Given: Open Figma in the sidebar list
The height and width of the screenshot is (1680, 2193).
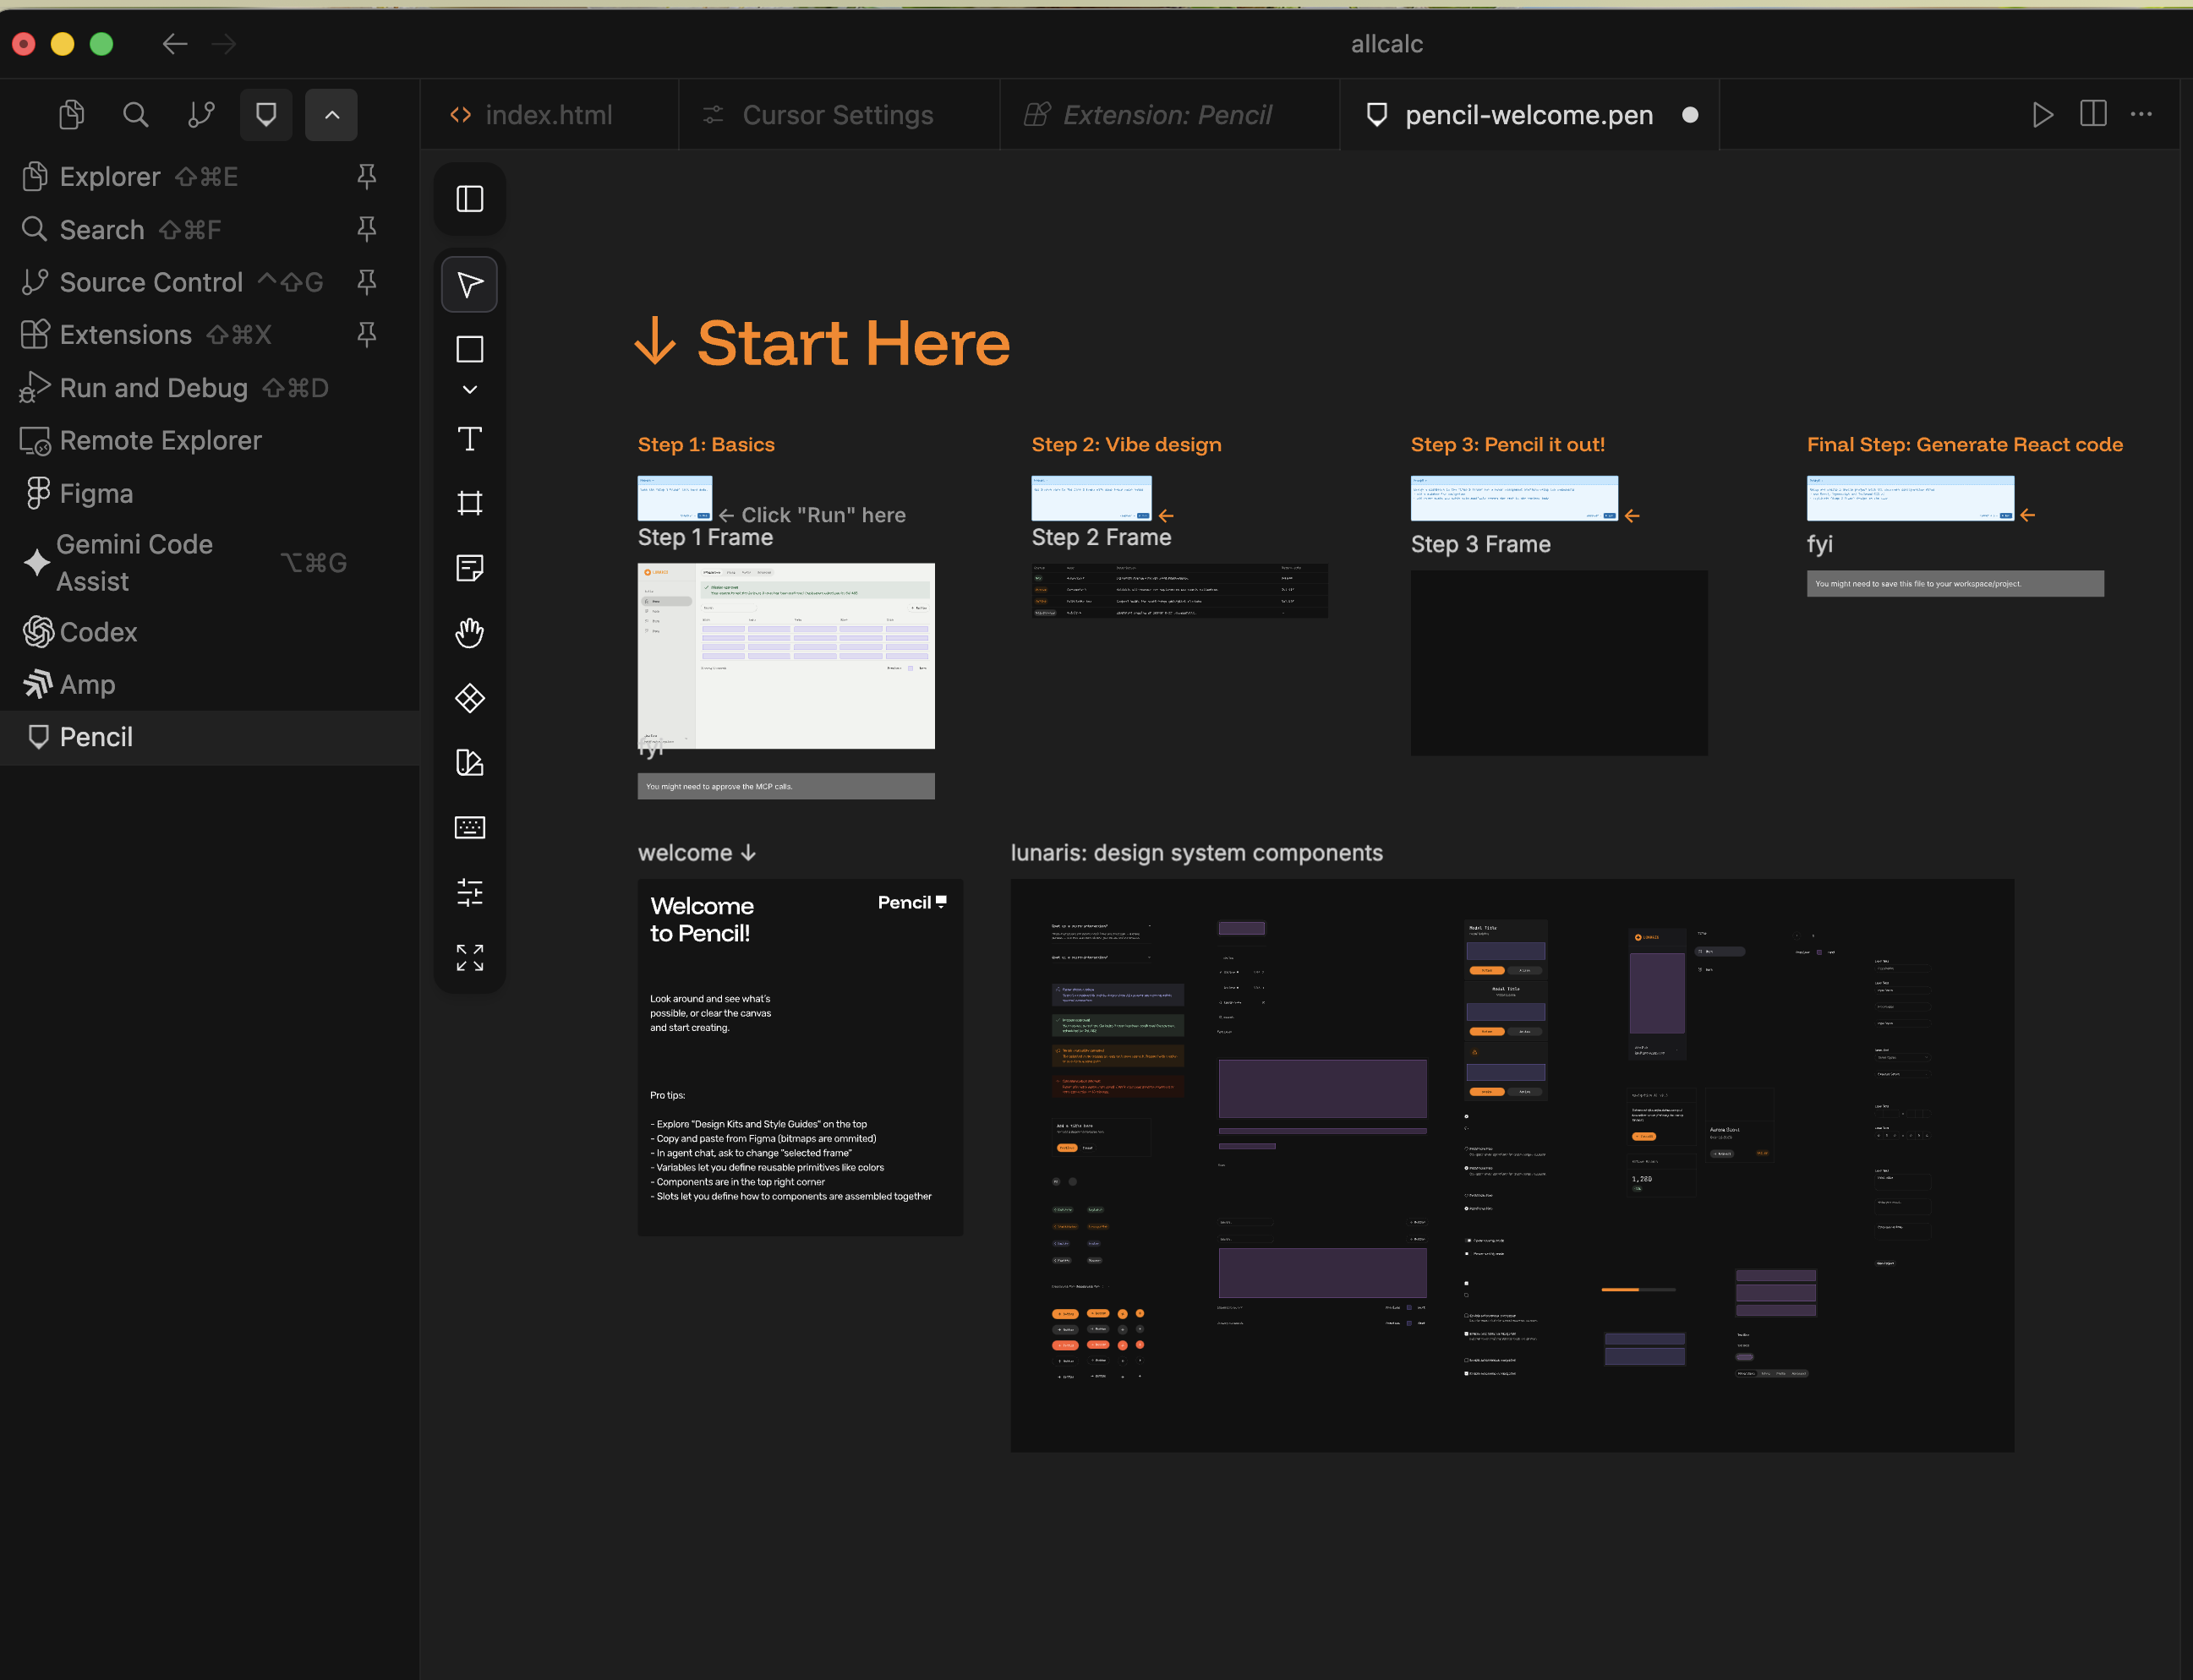Looking at the screenshot, I should (96, 494).
